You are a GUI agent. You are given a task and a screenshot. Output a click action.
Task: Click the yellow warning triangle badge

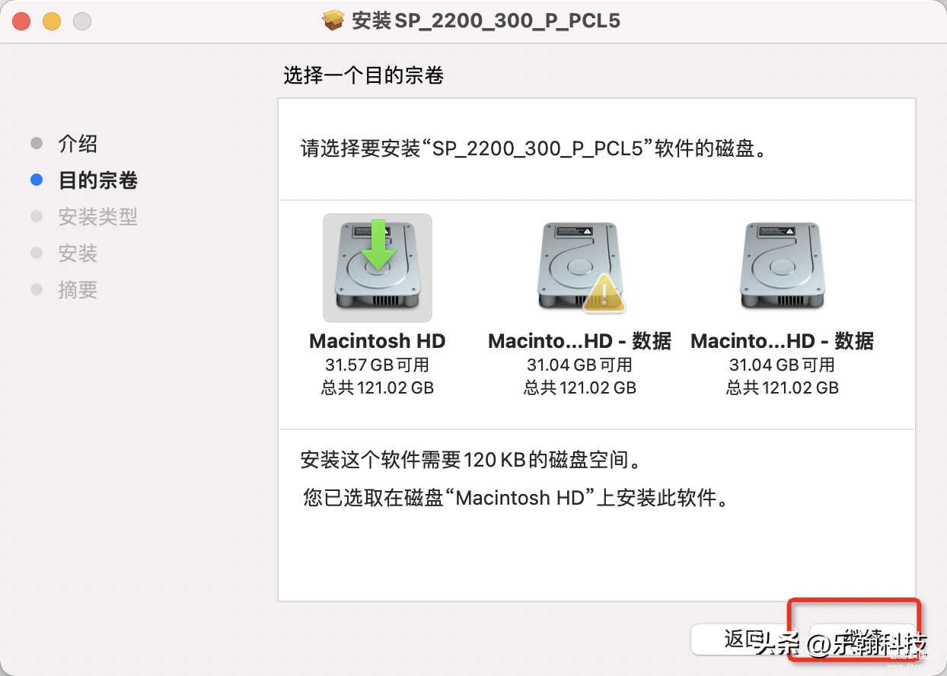604,293
